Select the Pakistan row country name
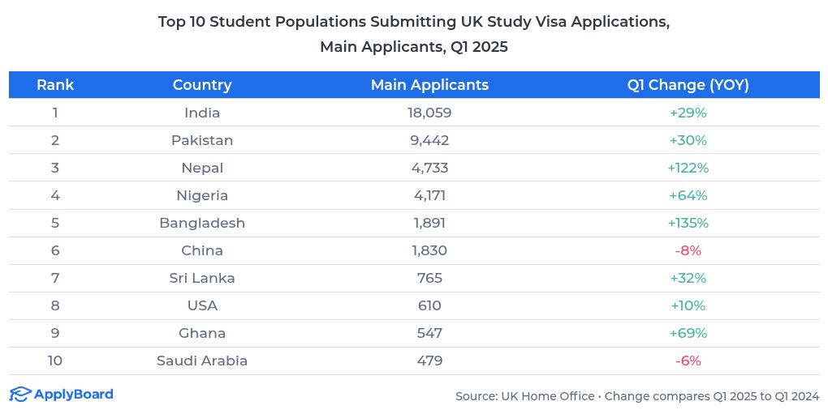Viewport: 828px width, 414px height. 202,140
